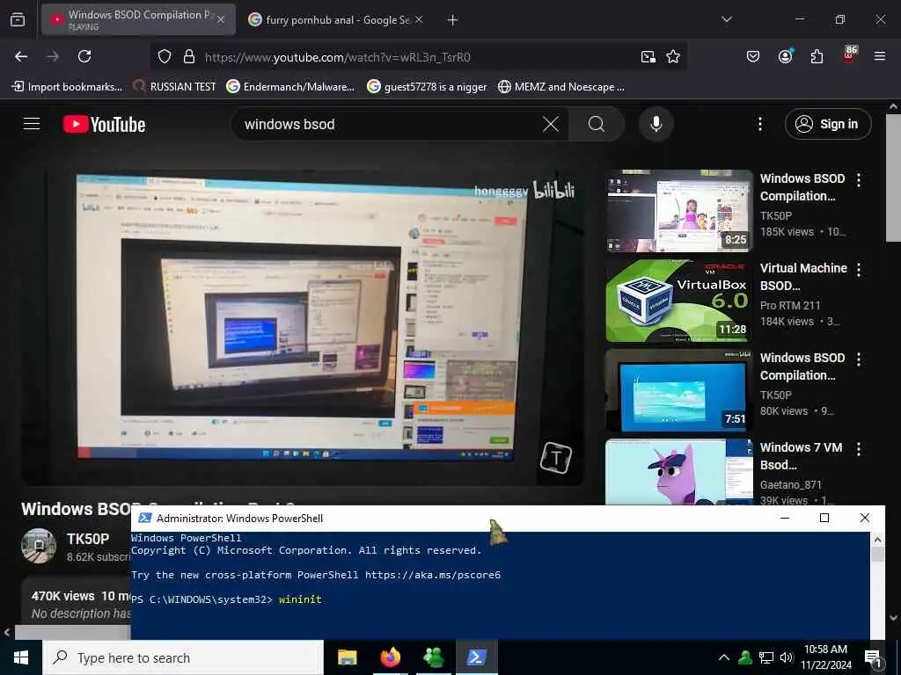Open the Import bookmarks item
Screen dimensions: 901x675
tap(67, 87)
